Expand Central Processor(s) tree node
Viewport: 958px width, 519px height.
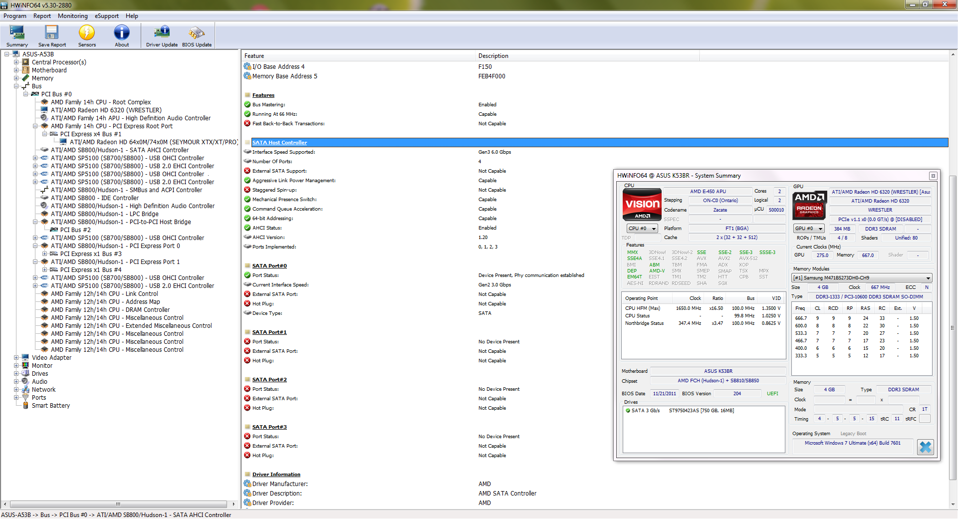16,62
